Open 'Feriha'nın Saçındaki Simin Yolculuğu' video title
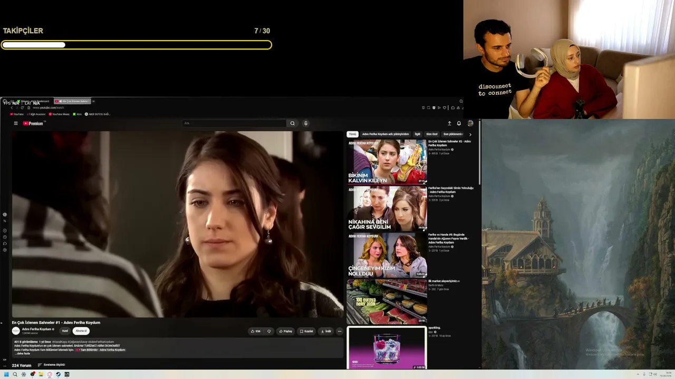Screen dimensions: 675x379 [x=451, y=190]
